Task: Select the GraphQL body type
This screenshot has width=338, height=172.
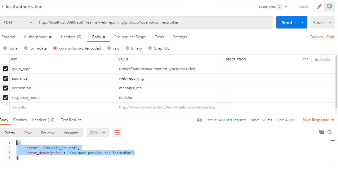Action: pyautogui.click(x=150, y=48)
